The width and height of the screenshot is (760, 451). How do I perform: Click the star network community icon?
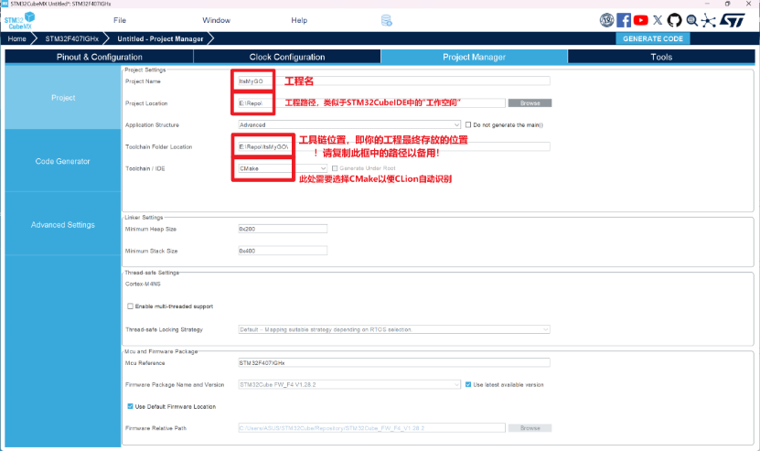[708, 20]
